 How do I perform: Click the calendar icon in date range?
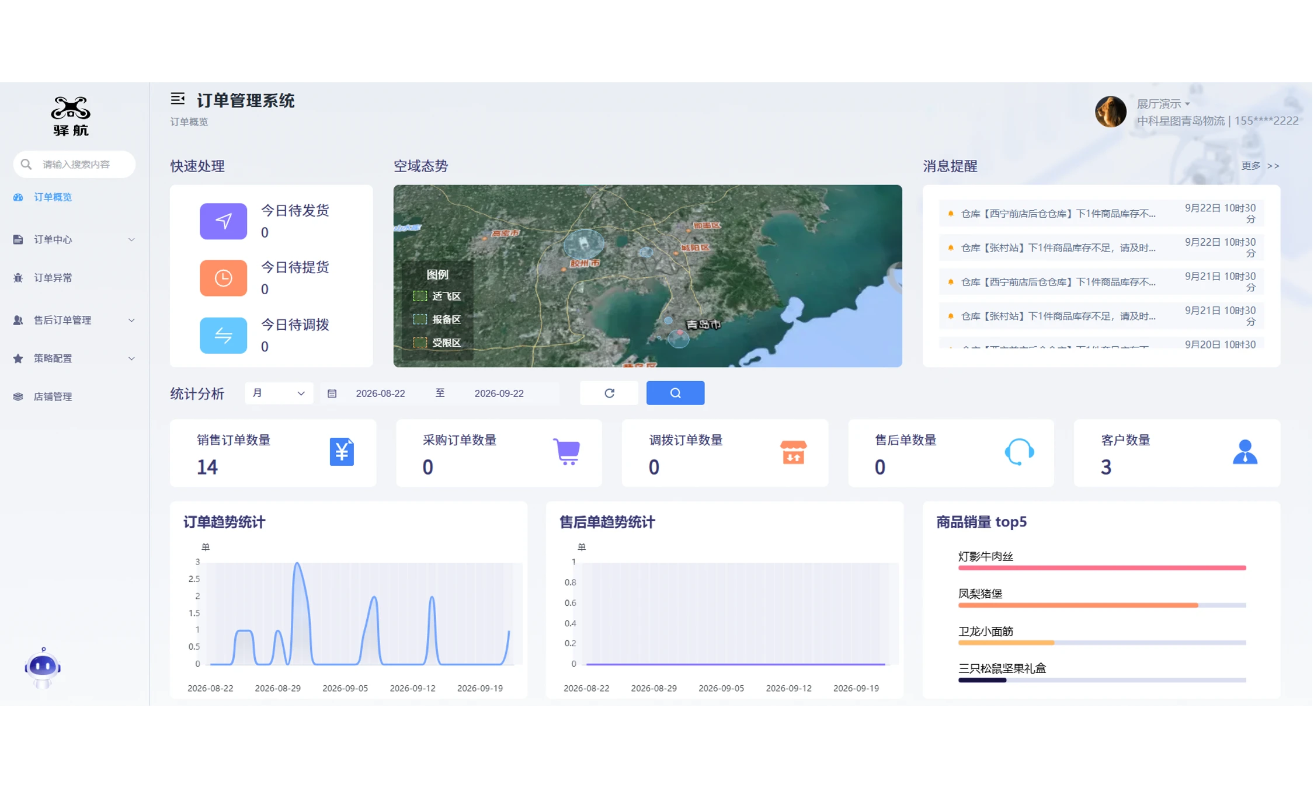pyautogui.click(x=332, y=394)
